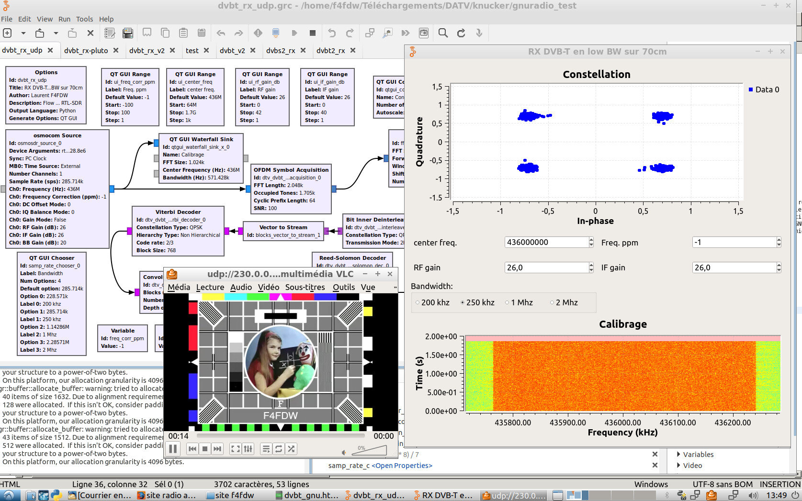
Task: Click the Open Properties link
Action: point(402,466)
